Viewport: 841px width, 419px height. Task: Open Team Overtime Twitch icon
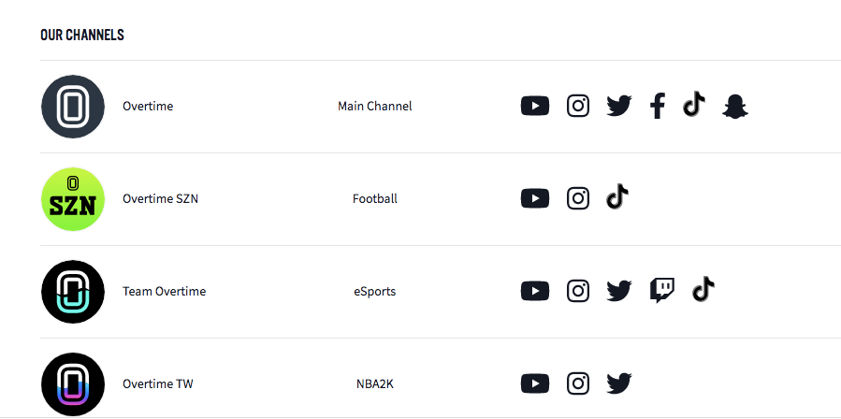661,291
